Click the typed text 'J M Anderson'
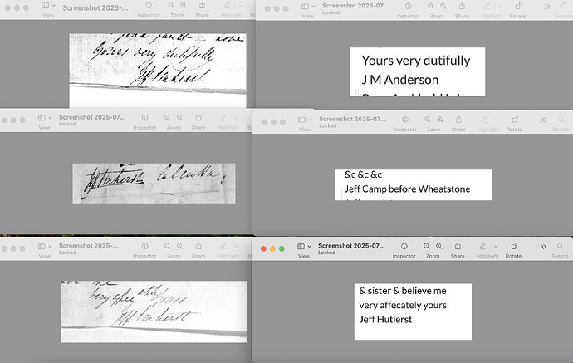The width and height of the screenshot is (573, 363). [x=400, y=80]
